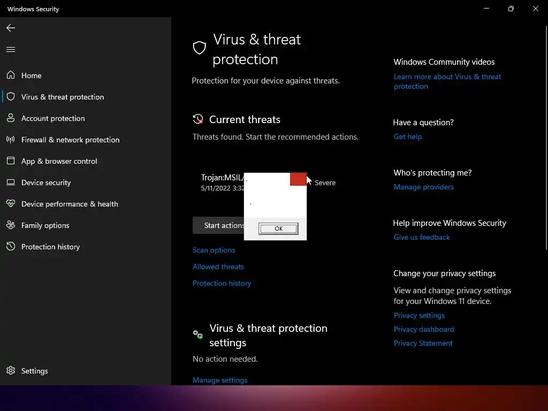The width and height of the screenshot is (548, 411).
Task: Click the Device security laptop icon
Action: pos(11,182)
